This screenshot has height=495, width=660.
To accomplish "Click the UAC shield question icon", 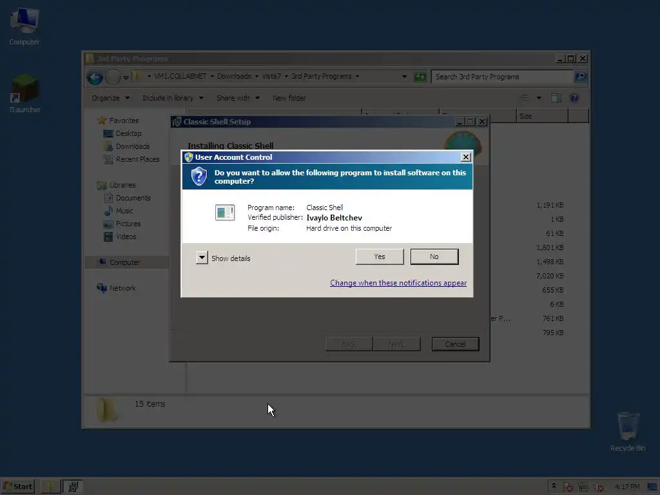I will click(199, 177).
